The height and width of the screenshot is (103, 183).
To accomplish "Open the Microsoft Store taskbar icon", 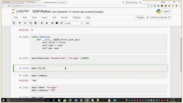I will coord(65,100).
